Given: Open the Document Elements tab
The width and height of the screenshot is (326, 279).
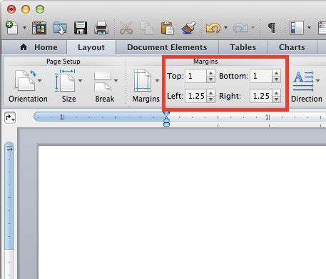Looking at the screenshot, I should (x=167, y=47).
